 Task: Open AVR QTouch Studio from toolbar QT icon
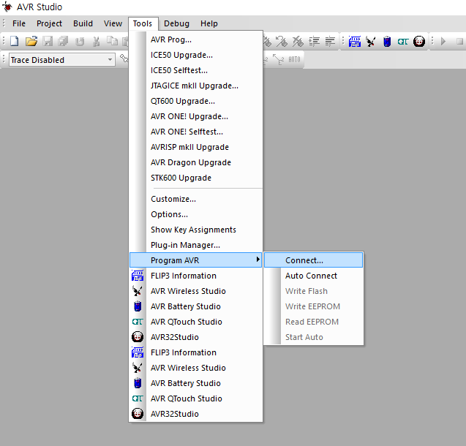(x=403, y=42)
